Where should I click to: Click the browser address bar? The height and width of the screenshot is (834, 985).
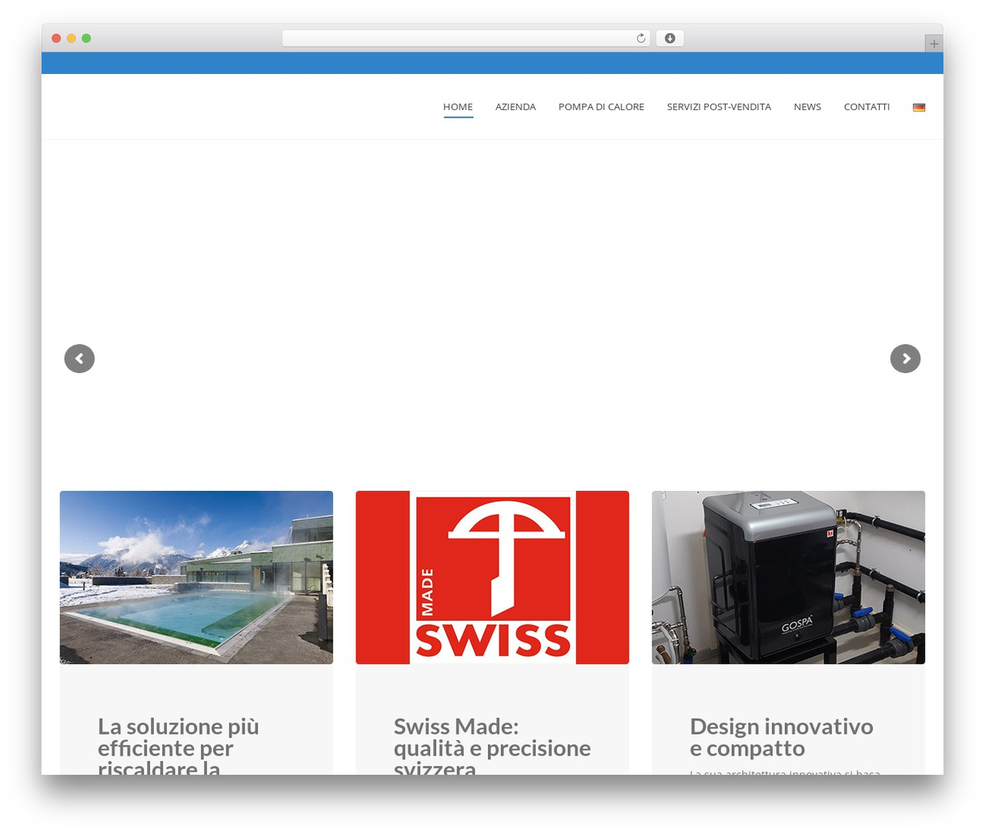pos(466,38)
